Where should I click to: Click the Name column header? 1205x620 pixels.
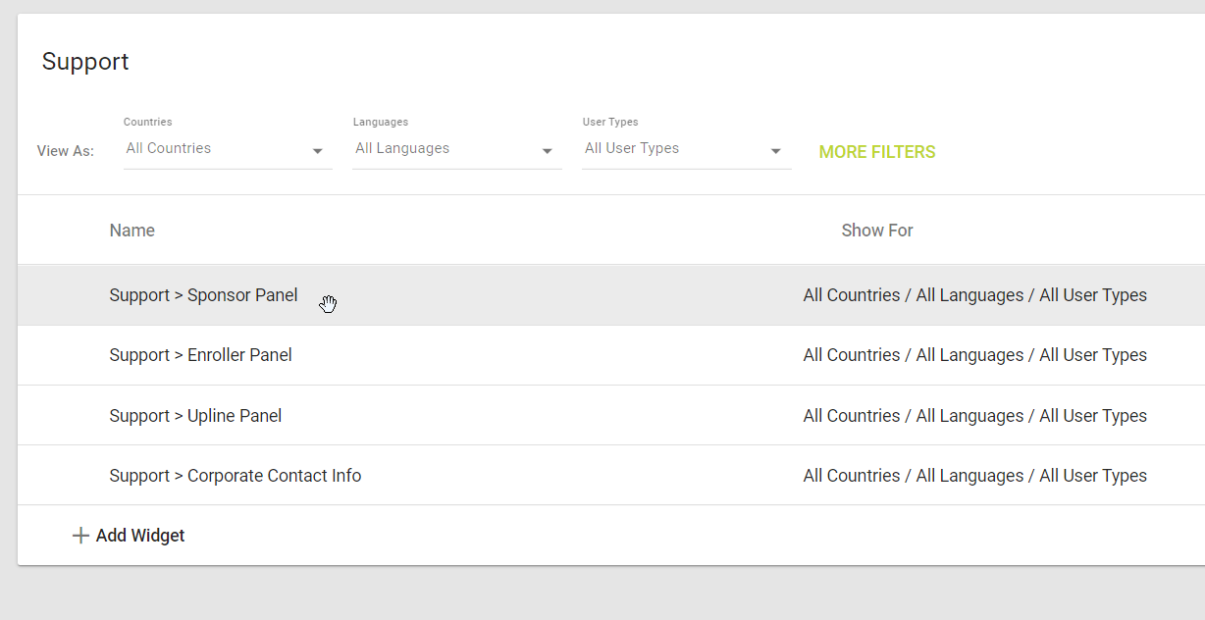[132, 231]
